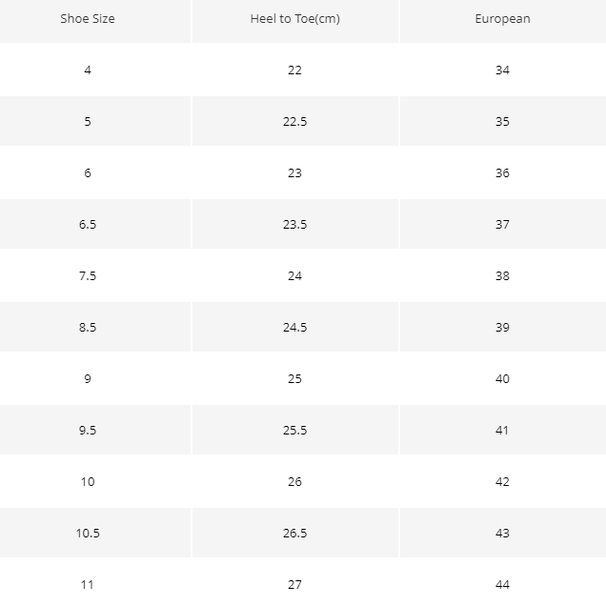
Task: Select the 22.5 heel to toe cell
Action: click(x=294, y=121)
